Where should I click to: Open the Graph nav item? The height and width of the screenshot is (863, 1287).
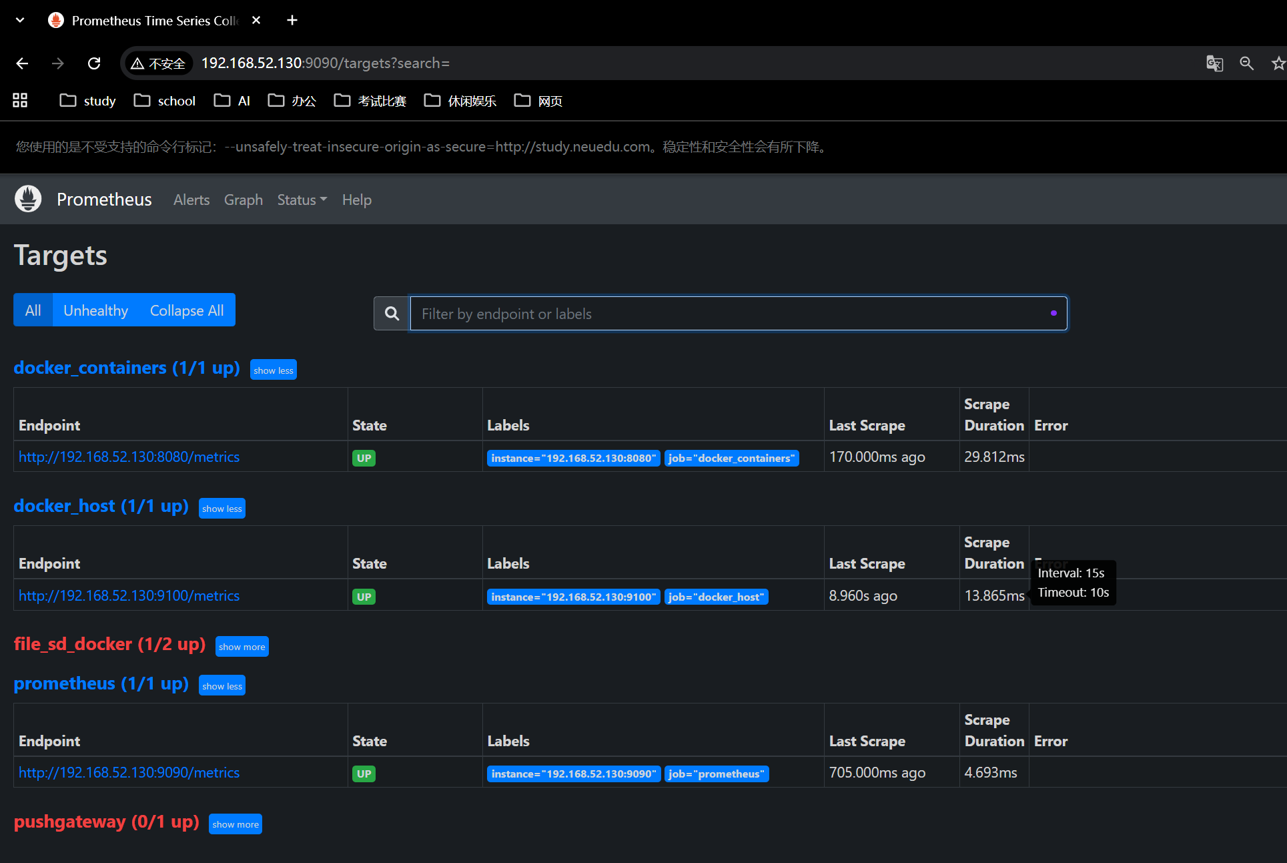[x=243, y=200]
